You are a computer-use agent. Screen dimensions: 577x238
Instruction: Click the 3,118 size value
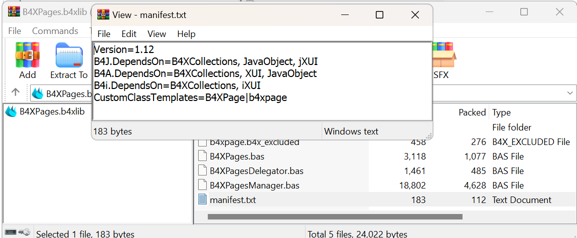pyautogui.click(x=415, y=156)
